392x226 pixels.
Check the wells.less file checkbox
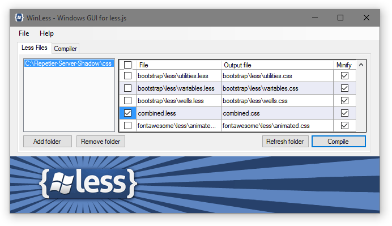[128, 101]
